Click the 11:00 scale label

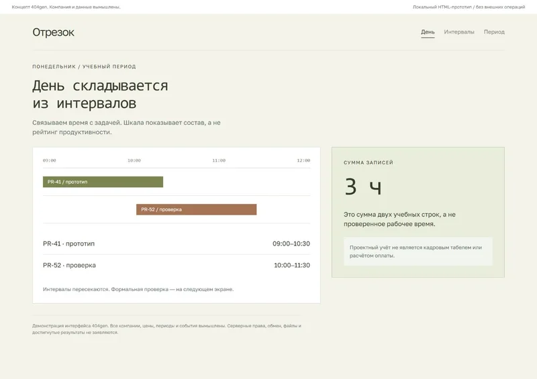tap(219, 160)
